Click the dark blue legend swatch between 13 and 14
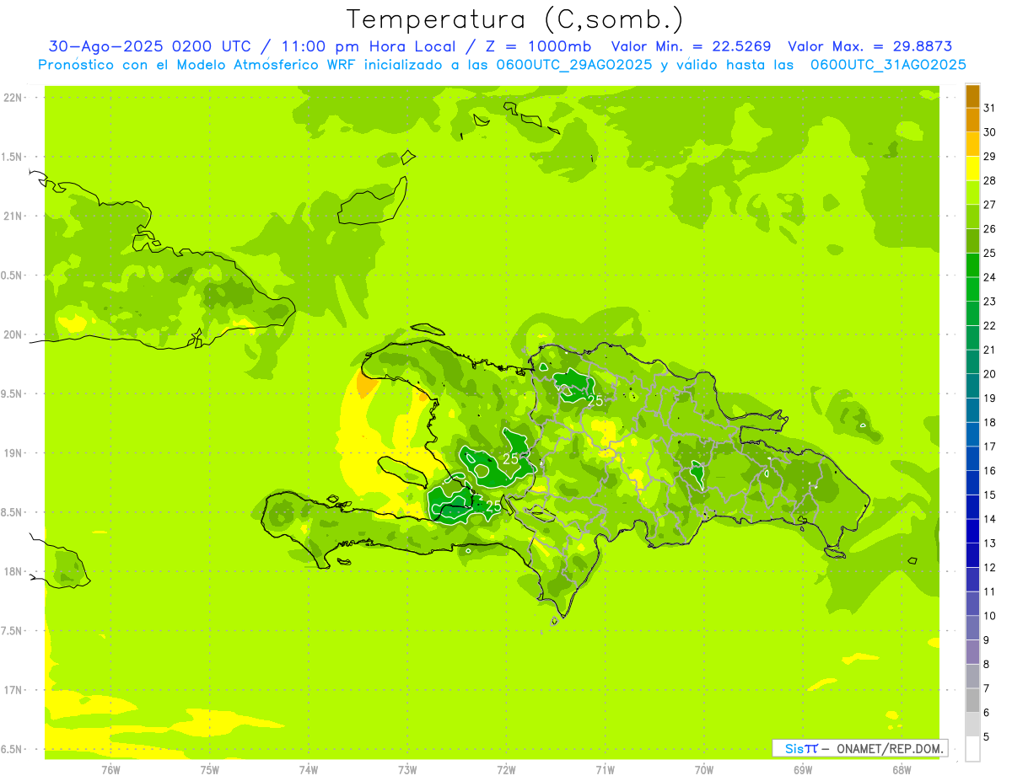 [972, 531]
